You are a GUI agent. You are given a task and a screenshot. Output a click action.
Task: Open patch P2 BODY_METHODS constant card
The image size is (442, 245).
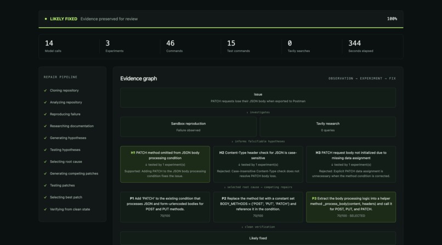click(258, 207)
